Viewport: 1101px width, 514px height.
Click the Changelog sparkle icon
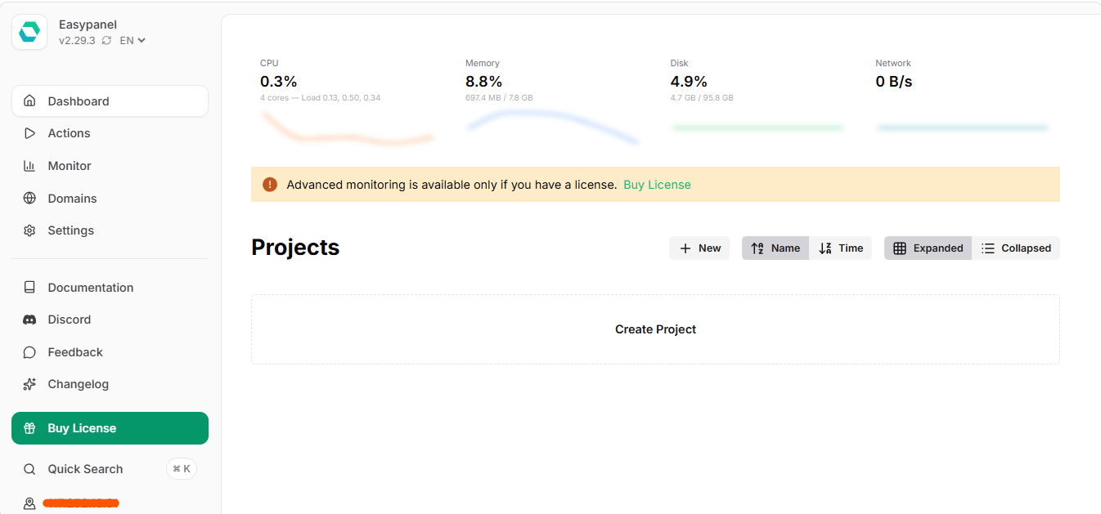29,384
